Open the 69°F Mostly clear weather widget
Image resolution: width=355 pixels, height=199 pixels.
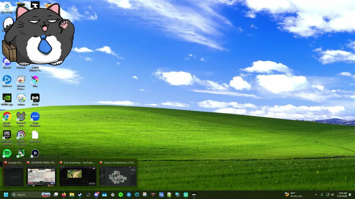point(293,195)
